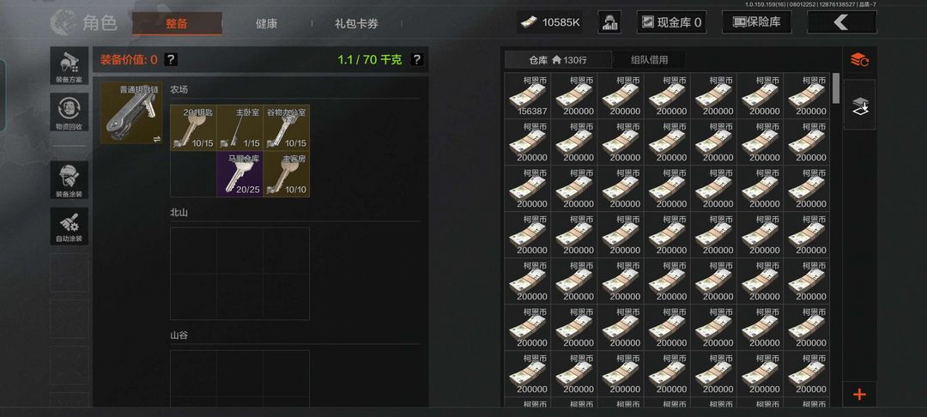This screenshot has width=927, height=417.
Task: Switch to the 礼包卡券 tab
Action: pos(356,24)
